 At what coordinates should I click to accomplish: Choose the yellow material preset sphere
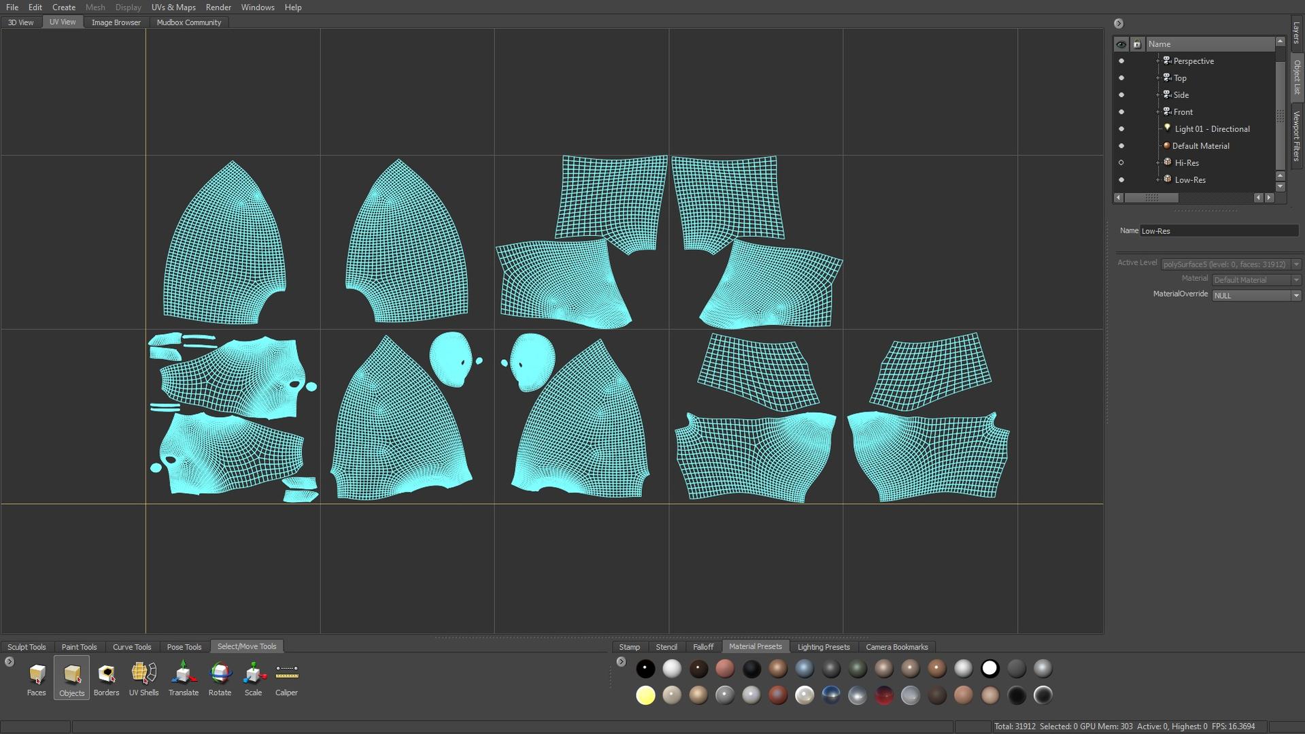645,695
